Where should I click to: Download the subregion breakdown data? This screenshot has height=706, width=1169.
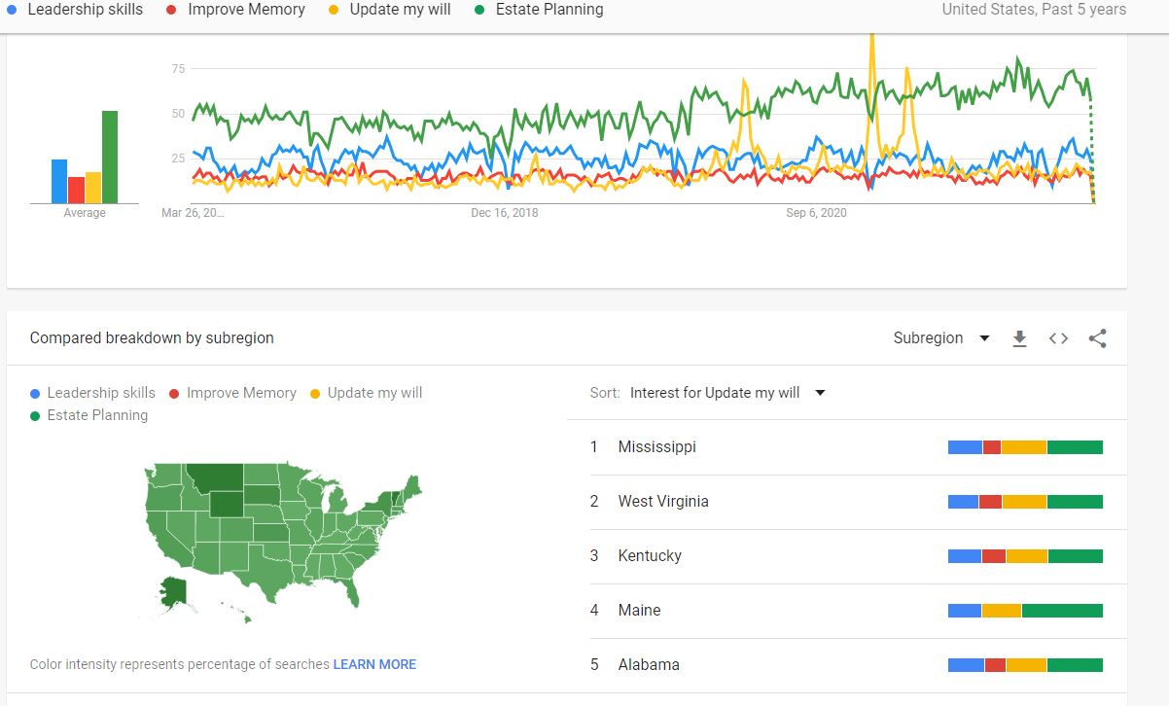pos(1019,338)
